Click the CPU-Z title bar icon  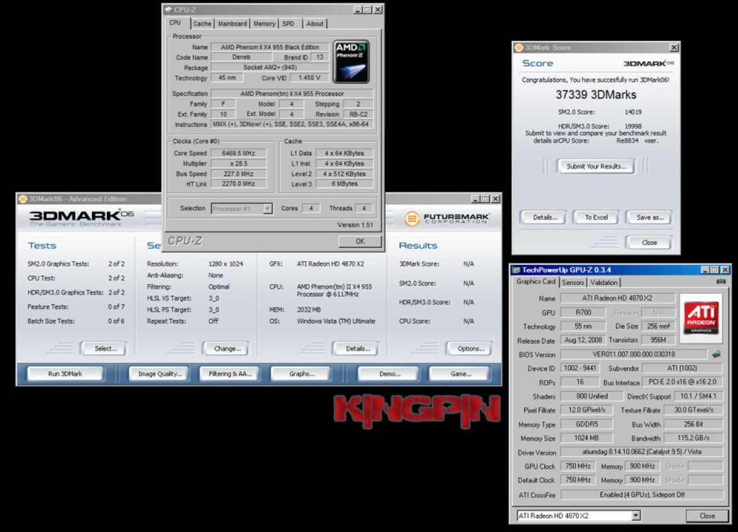(169, 9)
